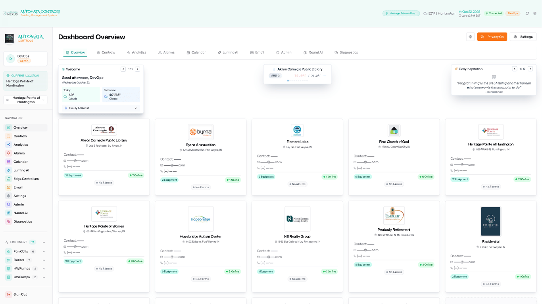Open the Email tab
This screenshot has width=542, height=304.
(257, 52)
